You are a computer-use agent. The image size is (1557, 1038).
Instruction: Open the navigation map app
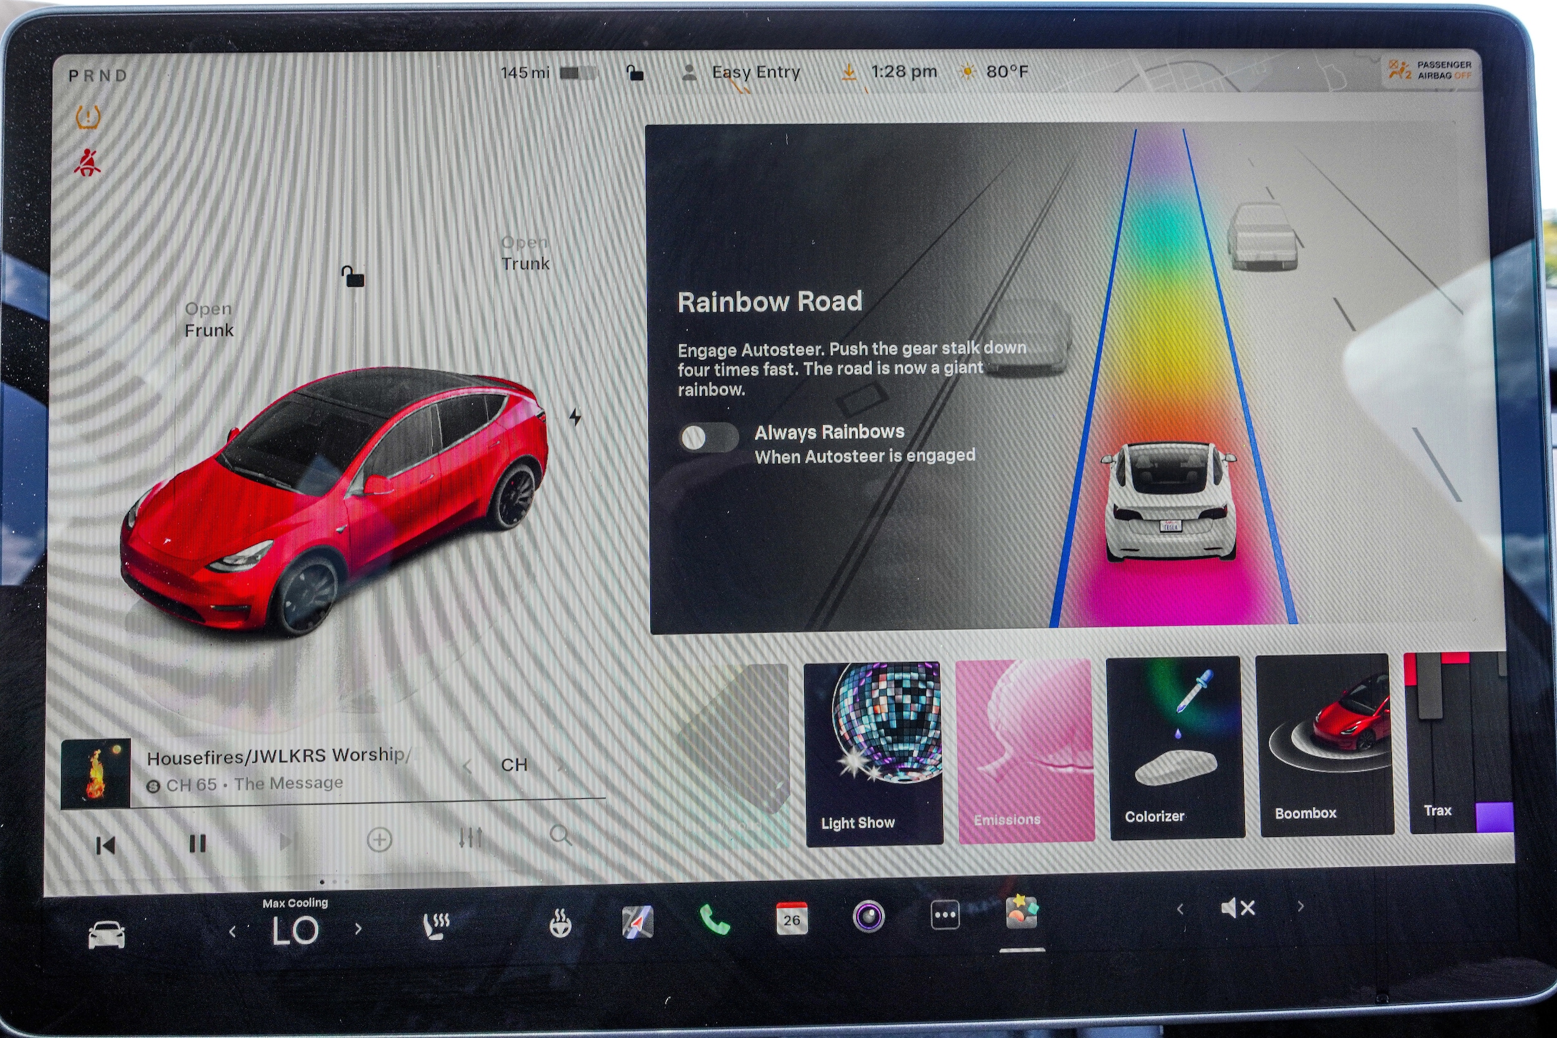click(x=638, y=922)
